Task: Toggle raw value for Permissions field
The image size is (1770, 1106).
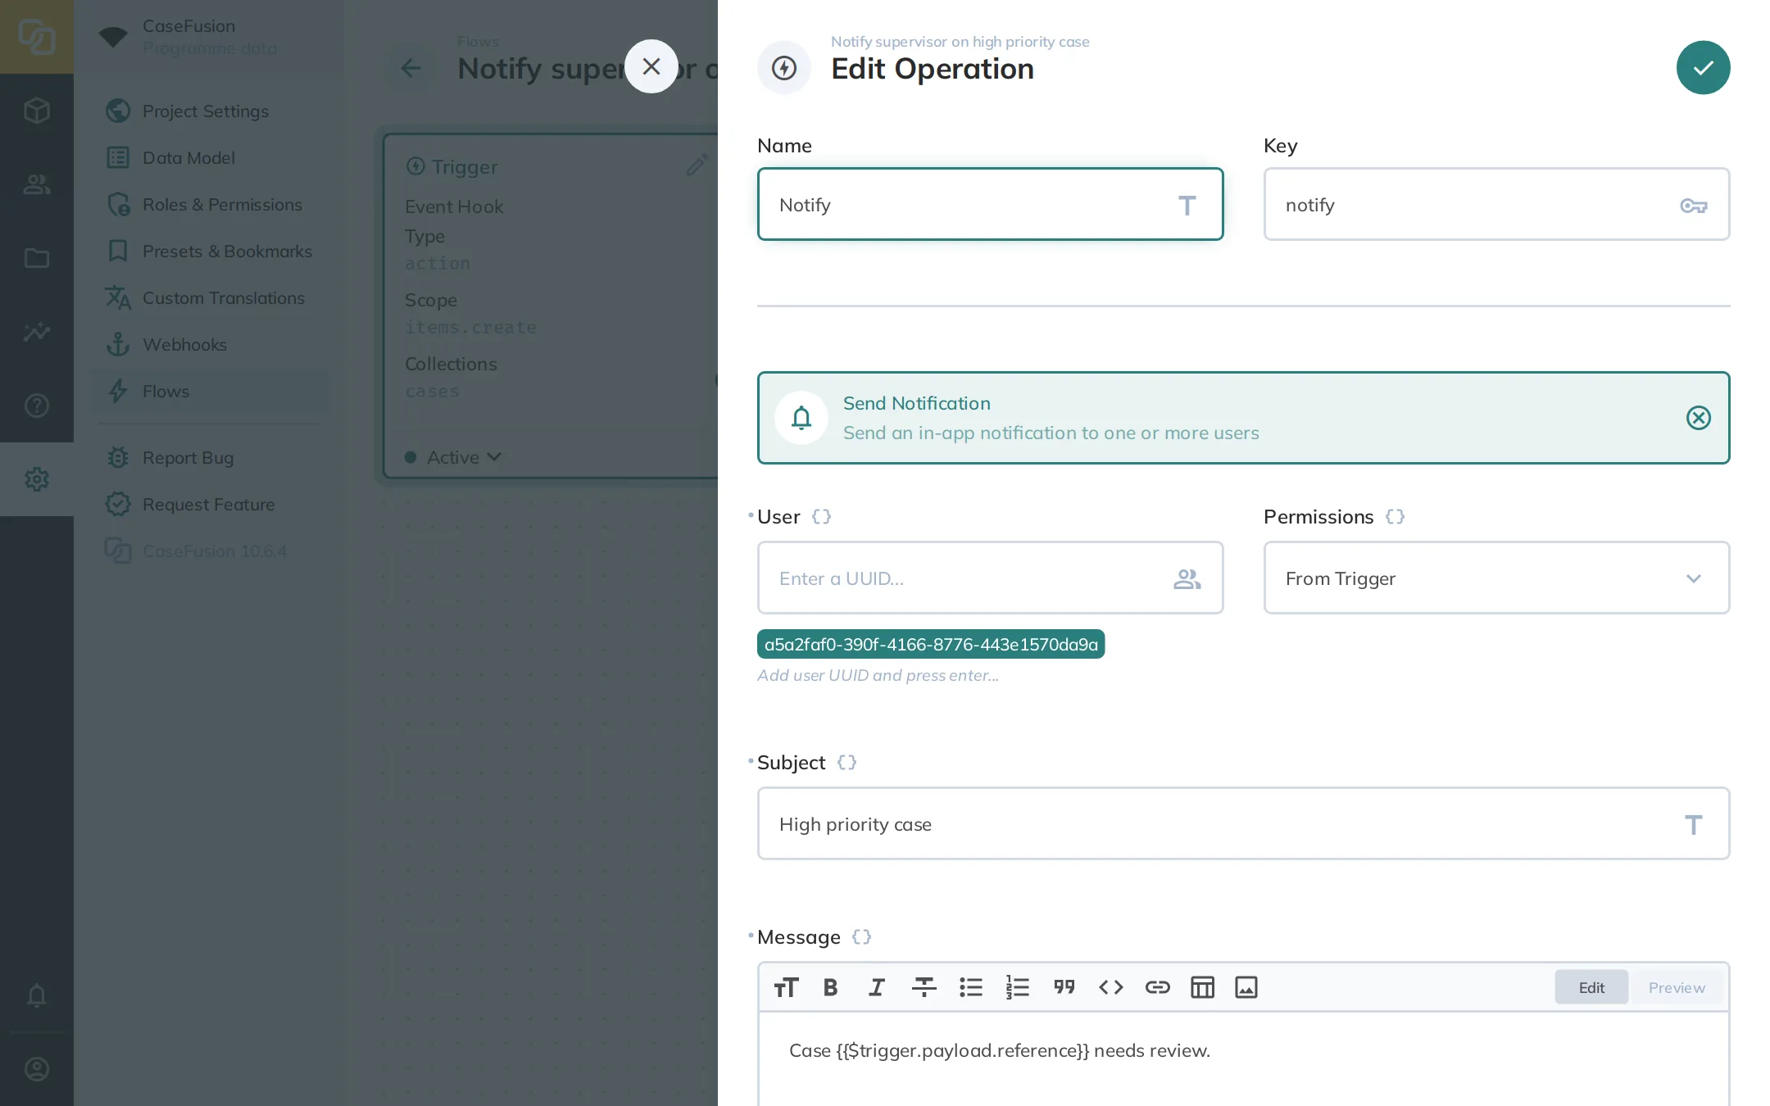Action: click(1395, 517)
